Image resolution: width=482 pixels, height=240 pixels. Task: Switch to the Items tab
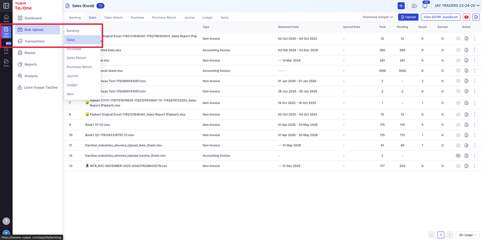[225, 17]
